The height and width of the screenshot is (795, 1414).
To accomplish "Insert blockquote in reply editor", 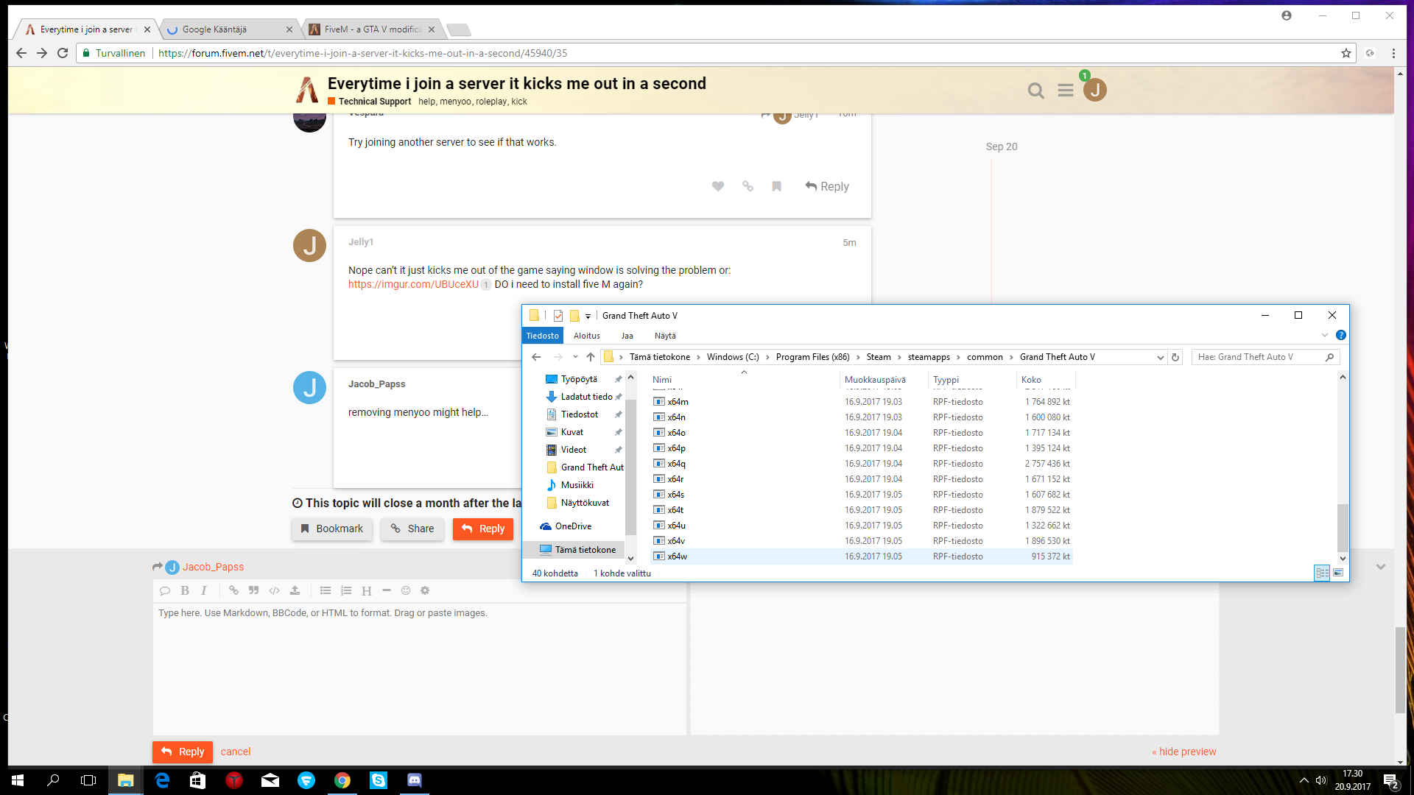I will coord(254,590).
